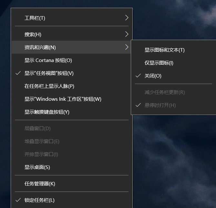
Task: Enable 显示触摸键盘按钮(Y)
Action: (x=47, y=112)
